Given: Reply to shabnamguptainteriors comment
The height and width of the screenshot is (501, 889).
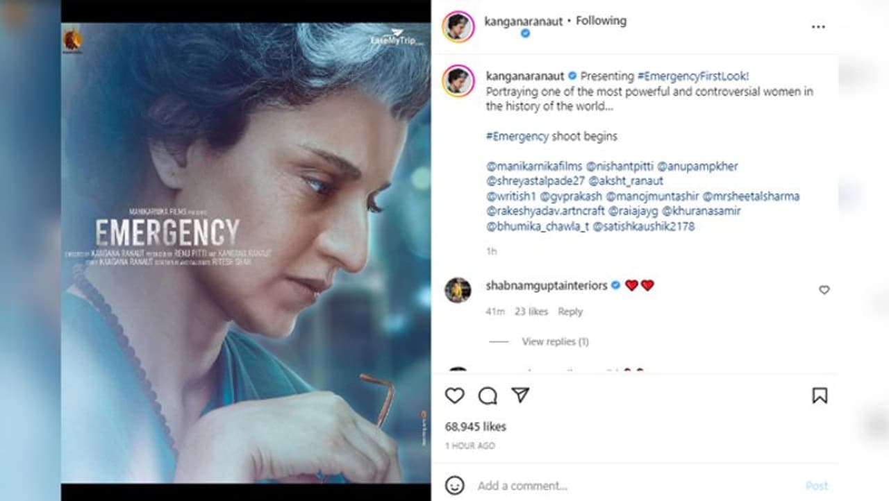Looking at the screenshot, I should 570,312.
